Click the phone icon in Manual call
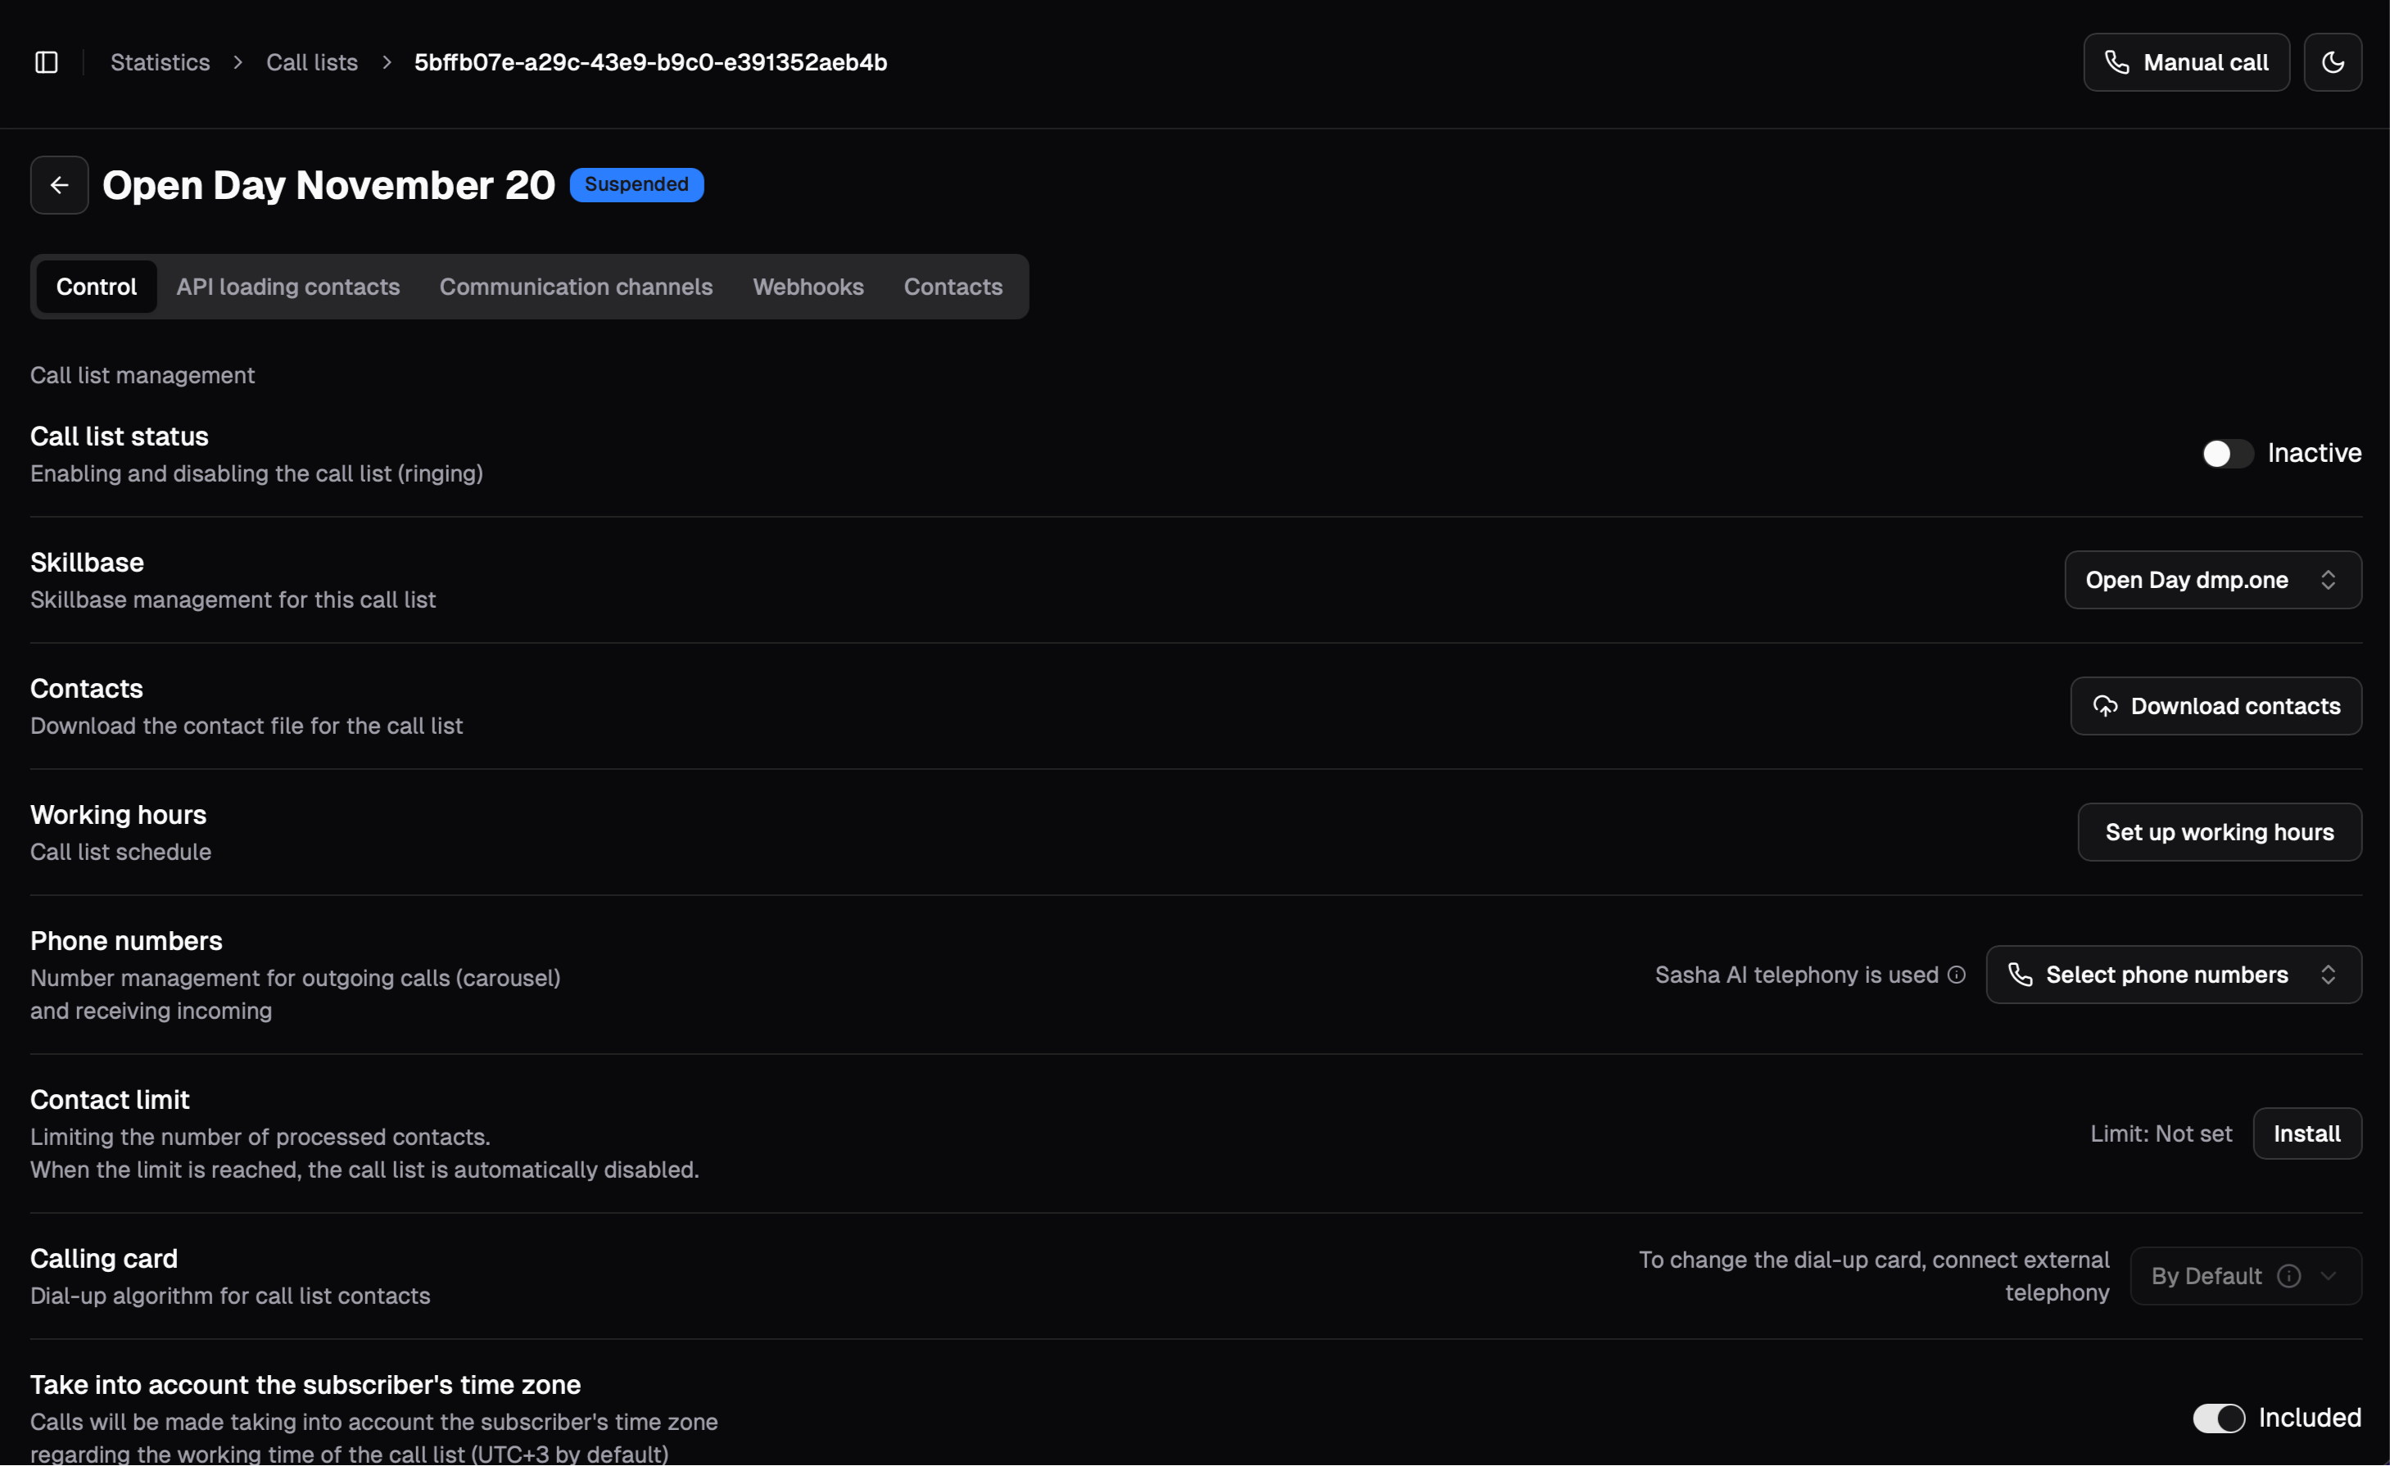The image size is (2390, 1466). (2117, 62)
